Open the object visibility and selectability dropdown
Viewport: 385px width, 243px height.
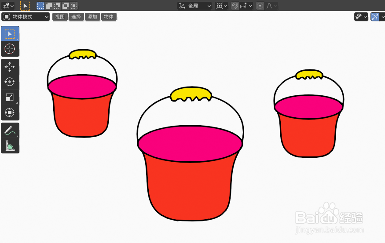pyautogui.click(x=361, y=17)
